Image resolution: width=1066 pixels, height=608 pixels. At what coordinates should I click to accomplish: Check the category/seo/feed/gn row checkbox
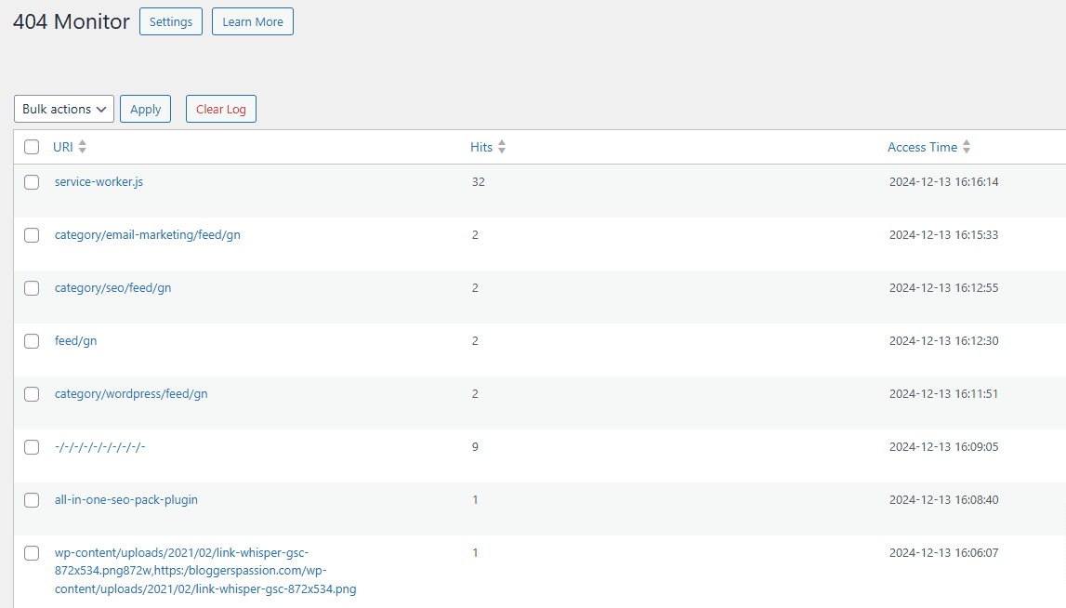click(32, 288)
